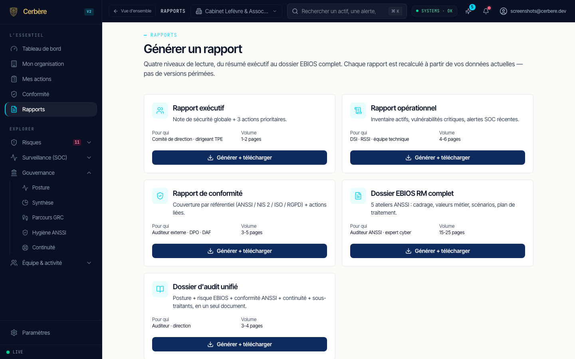
Task: Open Tableau de bord from sidebar
Action: click(x=51, y=49)
